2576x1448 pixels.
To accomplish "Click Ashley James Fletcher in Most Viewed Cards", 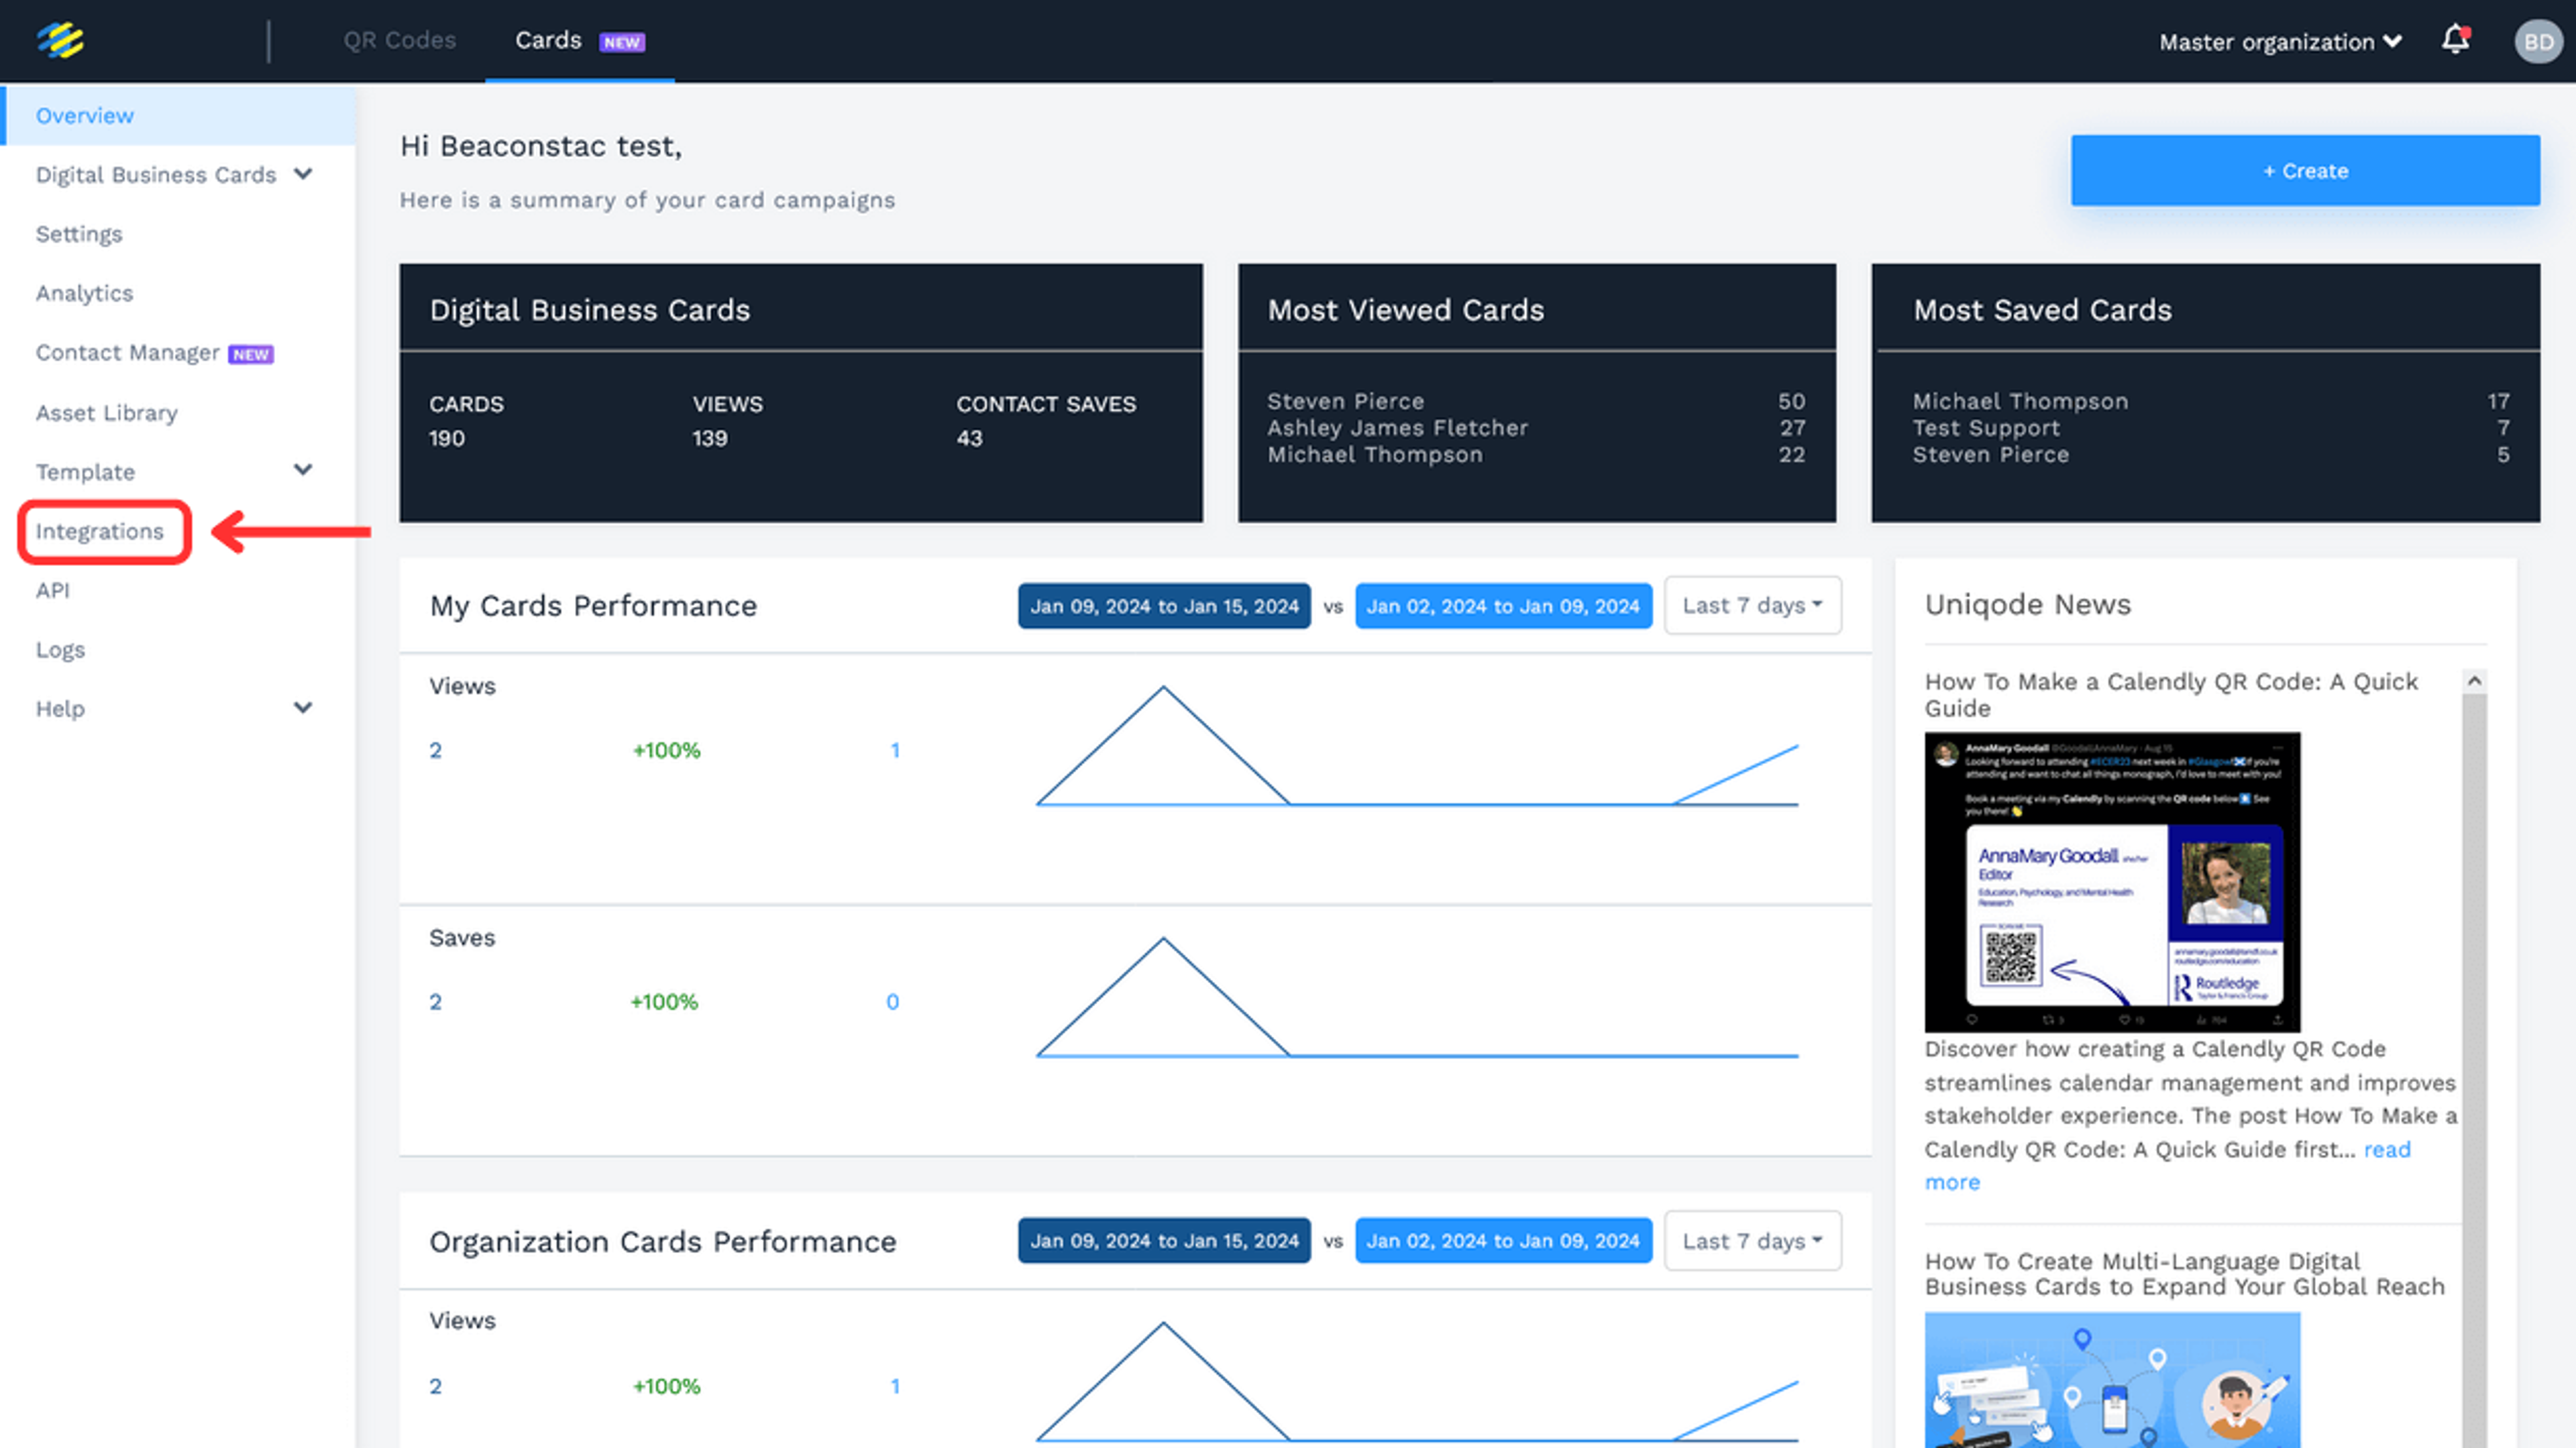I will point(1397,428).
